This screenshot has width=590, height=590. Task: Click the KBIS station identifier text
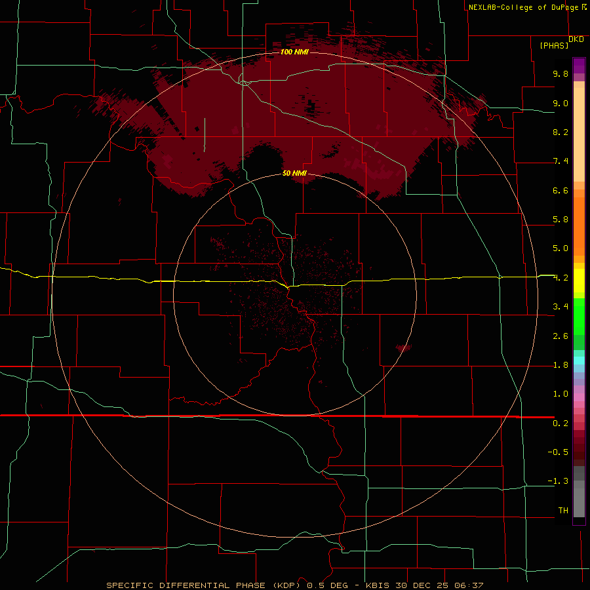pos(378,585)
